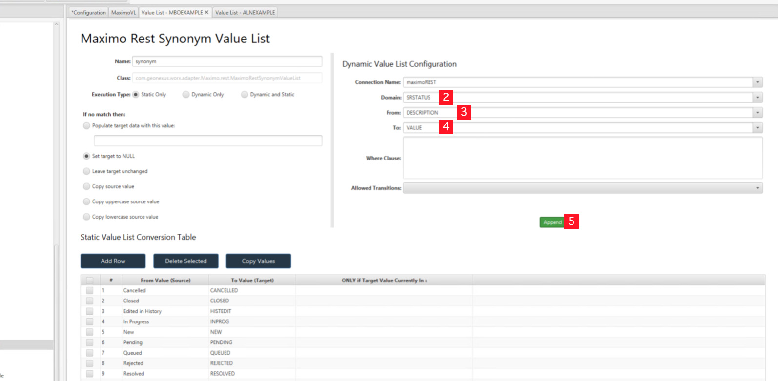Image resolution: width=778 pixels, height=381 pixels.
Task: Expand the To field dropdown arrow
Action: click(x=758, y=128)
